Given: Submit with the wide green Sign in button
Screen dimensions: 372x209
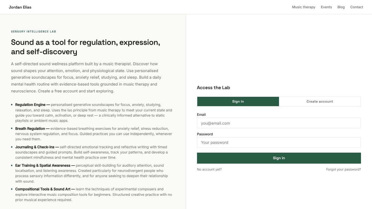Looking at the screenshot, I should click(x=279, y=158).
